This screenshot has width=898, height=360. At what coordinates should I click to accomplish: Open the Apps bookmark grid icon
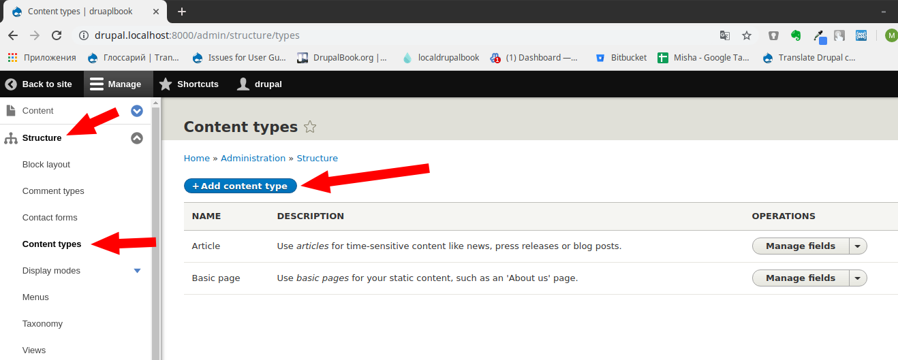12,58
